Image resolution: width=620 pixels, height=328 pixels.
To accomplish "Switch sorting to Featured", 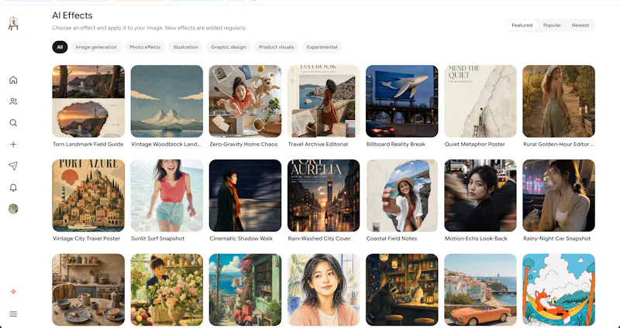I will (522, 26).
